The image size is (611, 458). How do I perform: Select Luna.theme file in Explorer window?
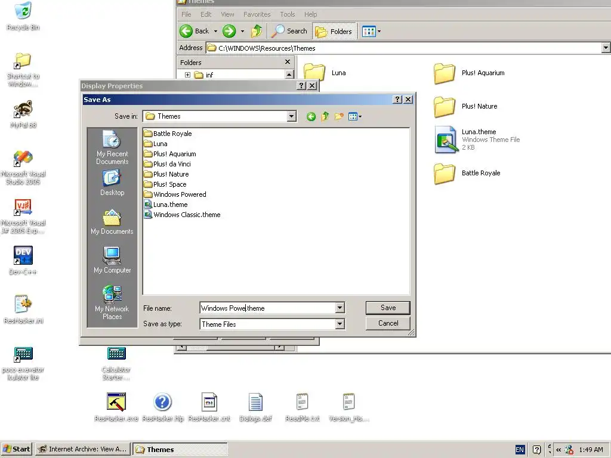(477, 140)
